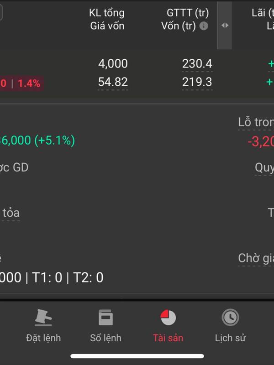Go to the Lịch sử tab label
The image size is (274, 365).
(x=230, y=338)
